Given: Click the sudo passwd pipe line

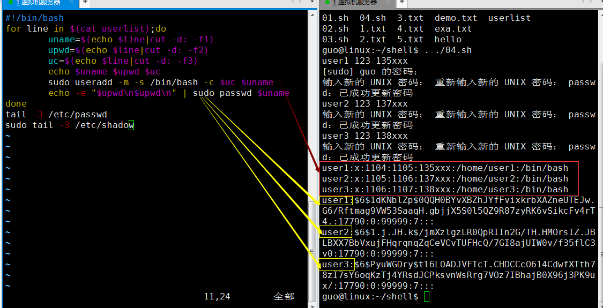Looking at the screenshot, I should (169, 93).
